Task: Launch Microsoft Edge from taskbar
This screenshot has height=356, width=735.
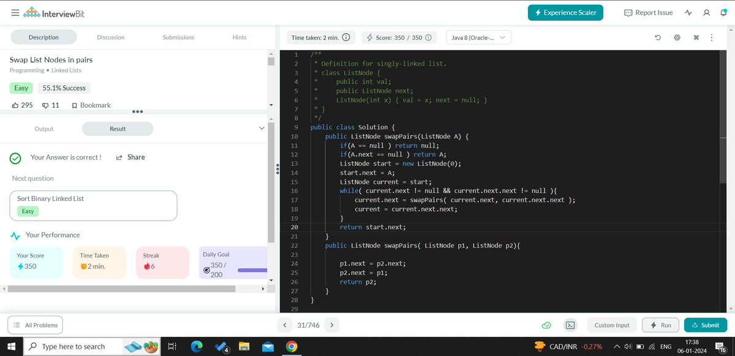Action: (x=196, y=346)
